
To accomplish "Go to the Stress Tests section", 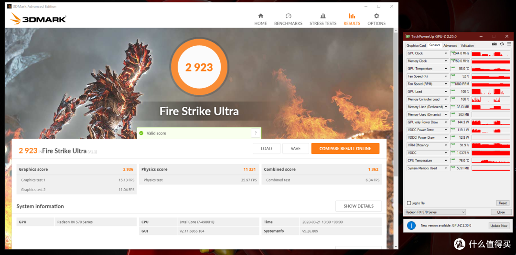I will [323, 20].
